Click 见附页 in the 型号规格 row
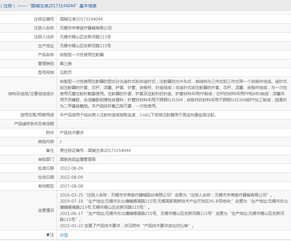The height and width of the screenshot is (241, 291). point(66,72)
